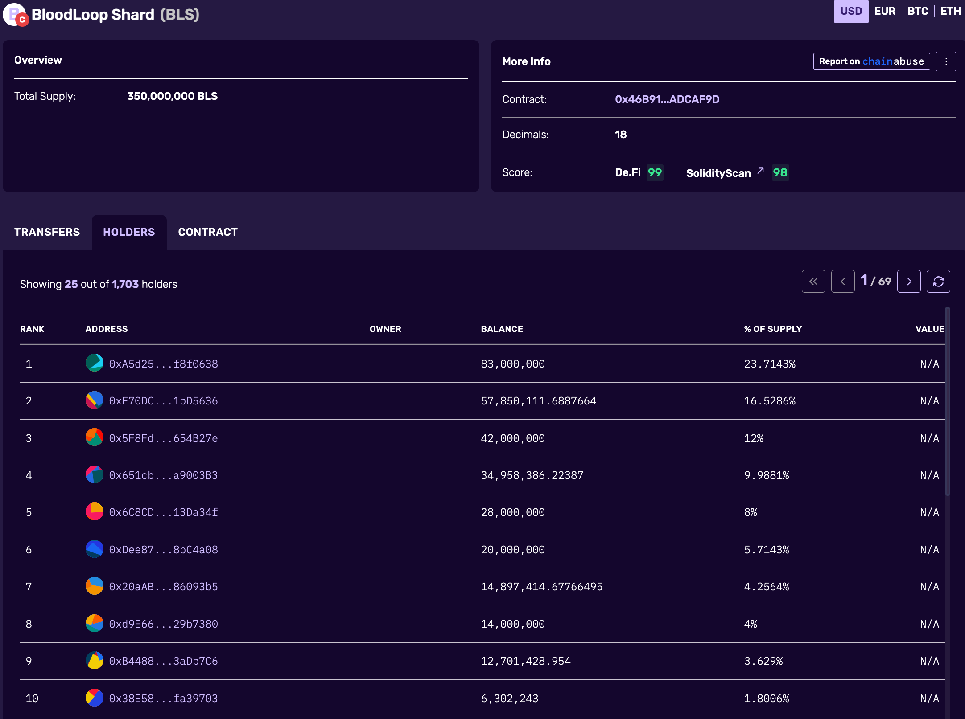Click rank 1 holder's identicon avatar

[x=95, y=363]
